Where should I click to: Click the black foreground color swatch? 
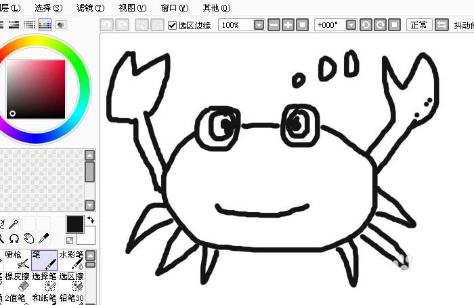coord(75,224)
